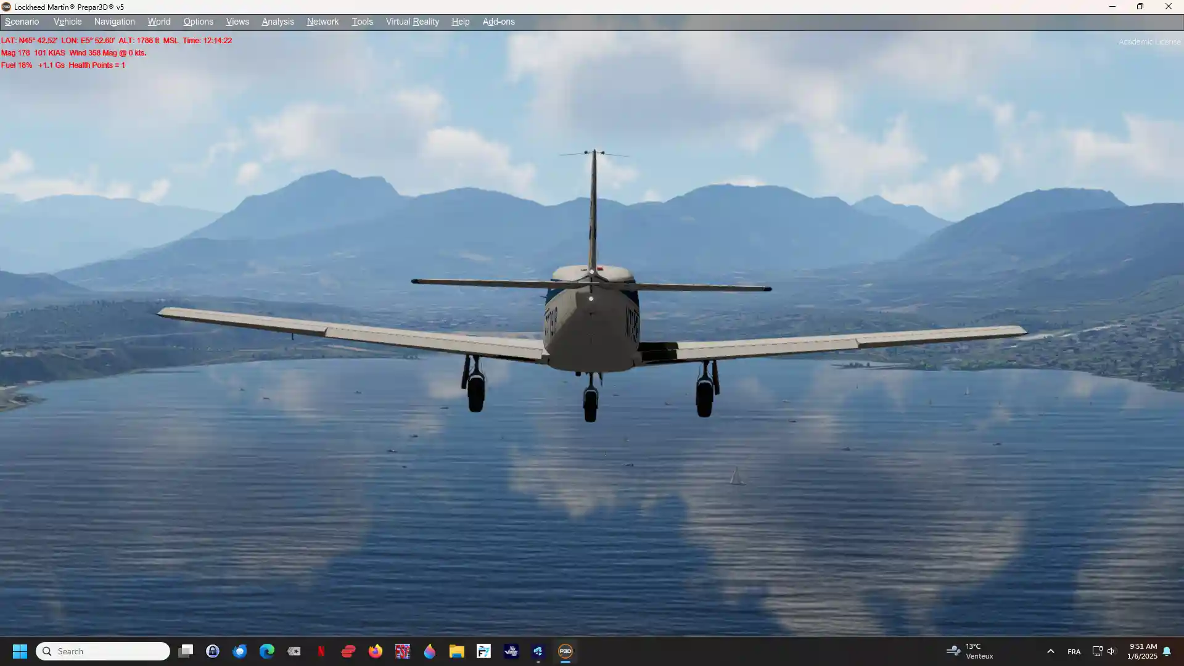Open the Tools menu
The height and width of the screenshot is (666, 1184).
[362, 22]
